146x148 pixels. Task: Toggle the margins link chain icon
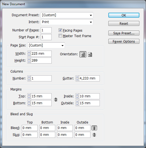click(56, 100)
